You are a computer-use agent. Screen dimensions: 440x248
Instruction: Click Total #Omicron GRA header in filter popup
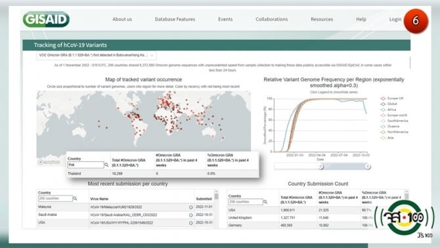coord(129,163)
